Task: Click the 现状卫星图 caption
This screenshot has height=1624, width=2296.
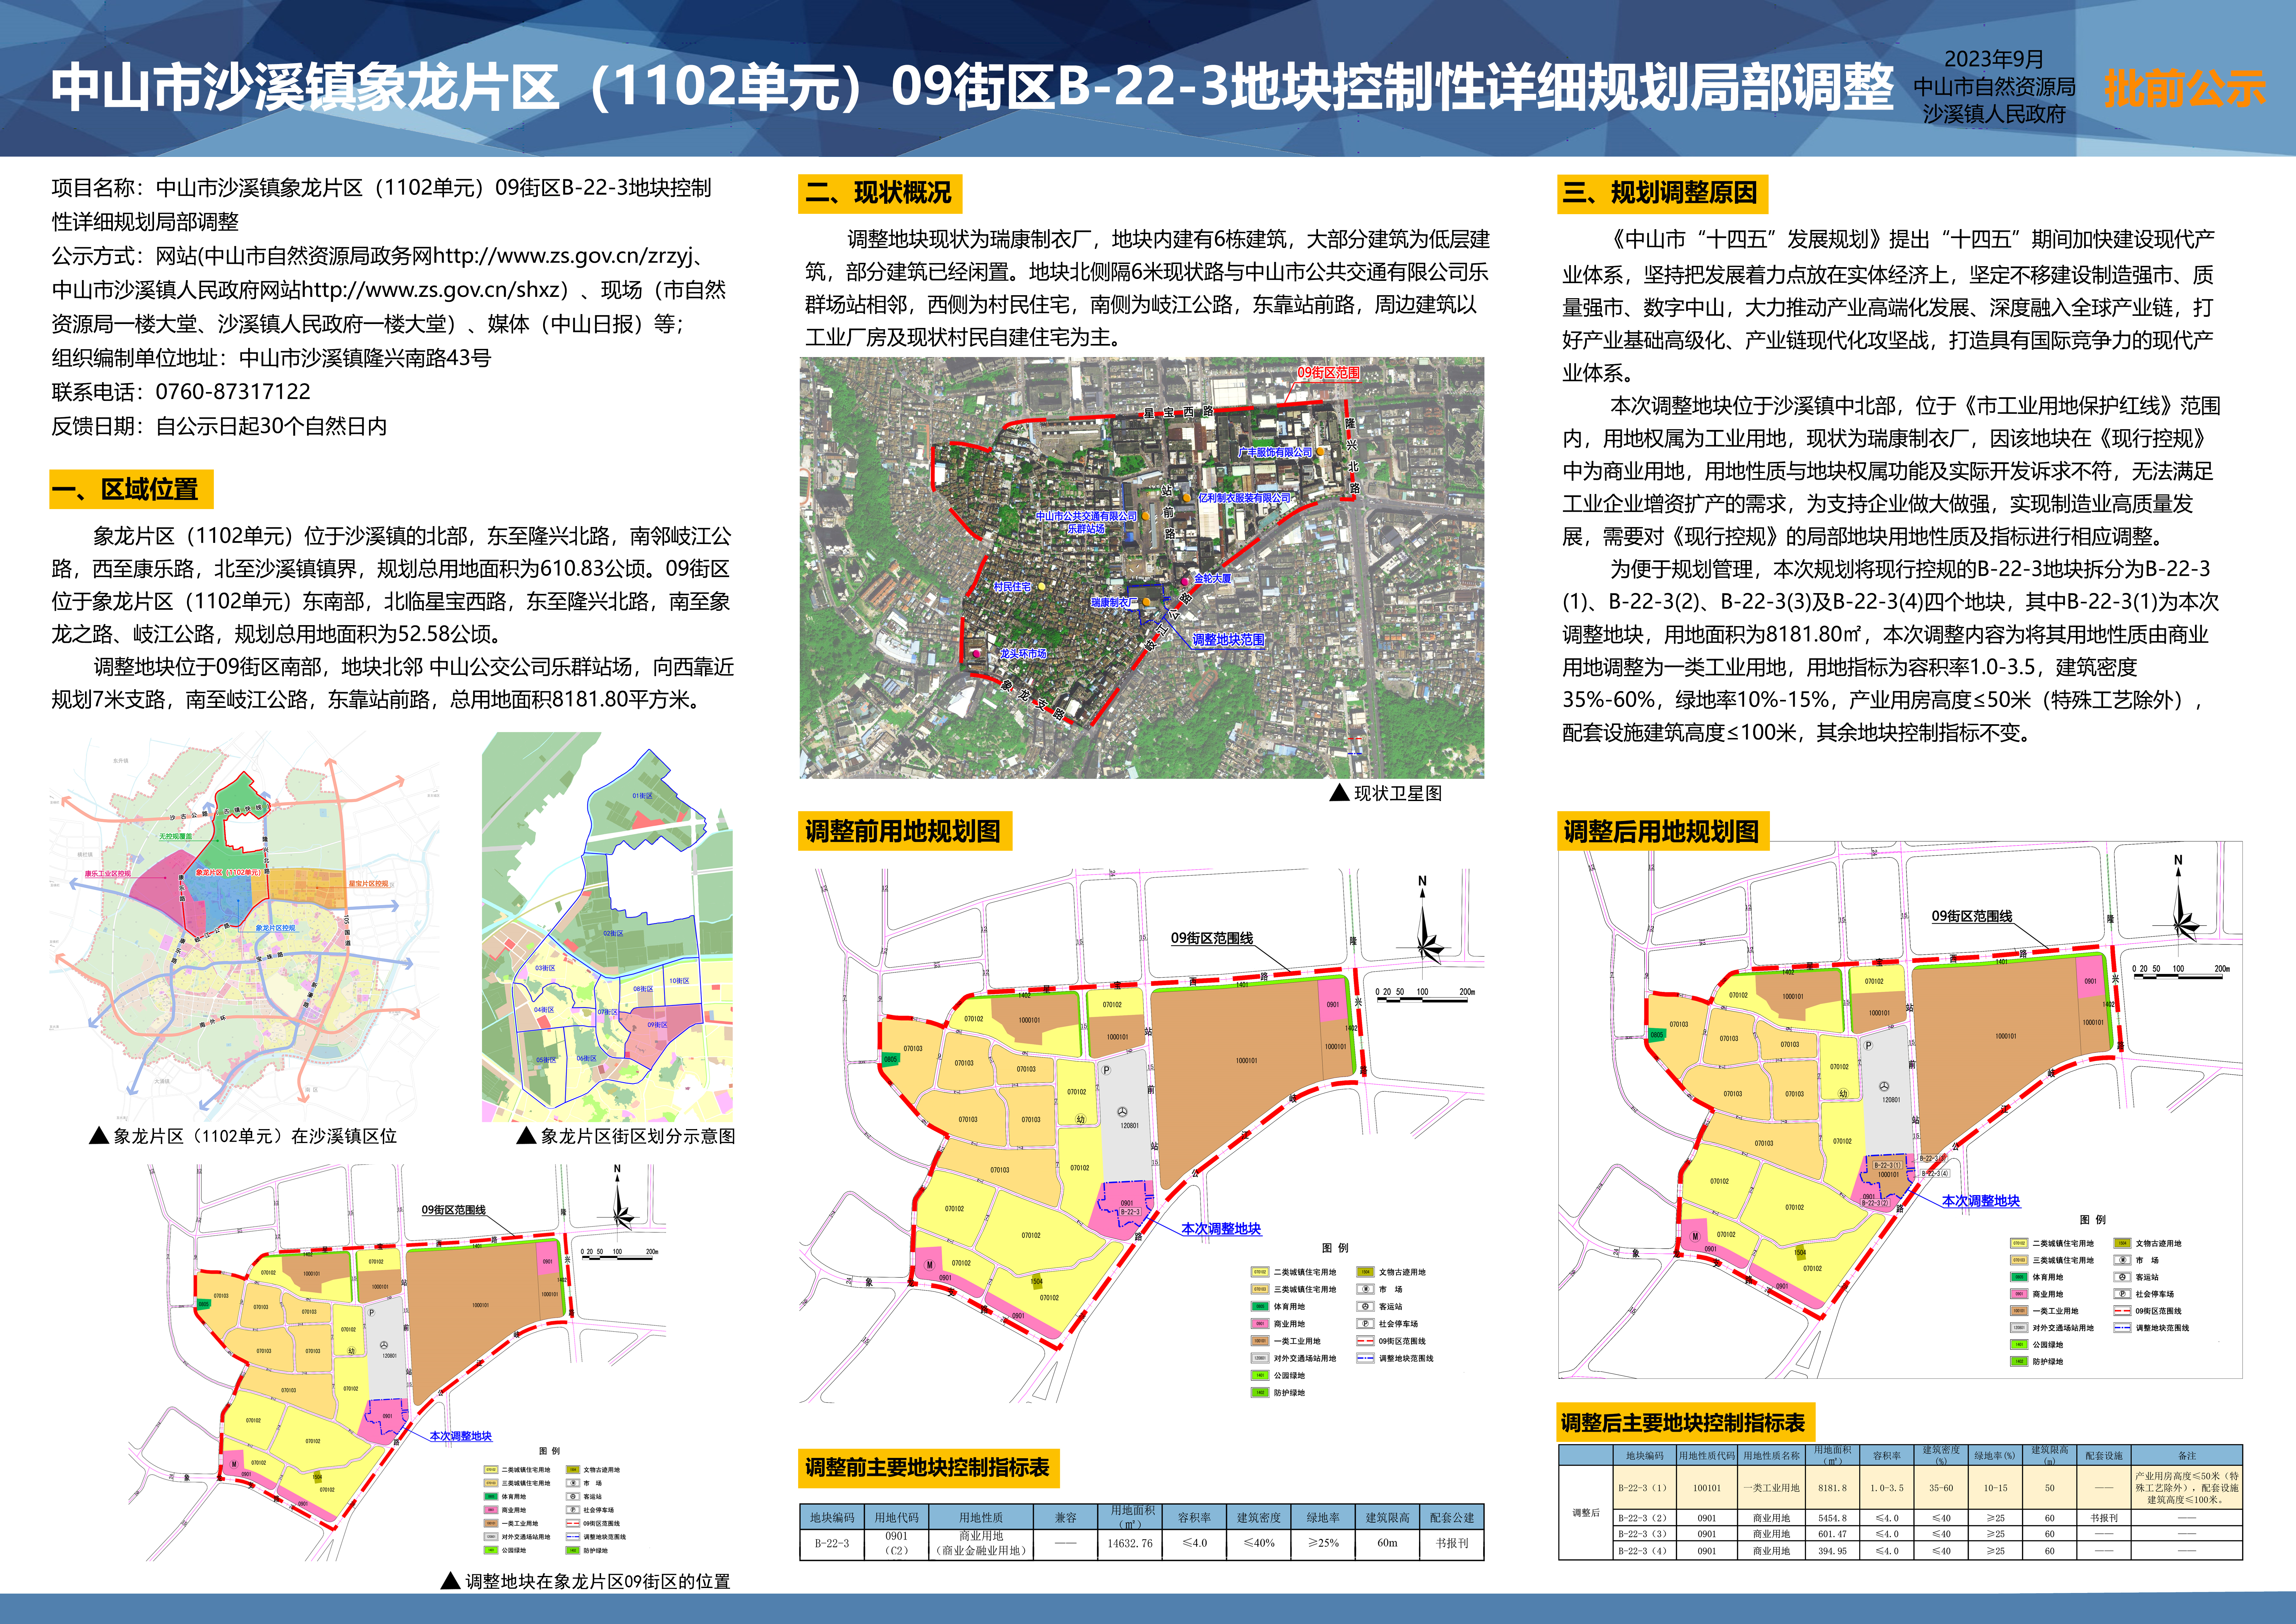Action: pos(1386,793)
